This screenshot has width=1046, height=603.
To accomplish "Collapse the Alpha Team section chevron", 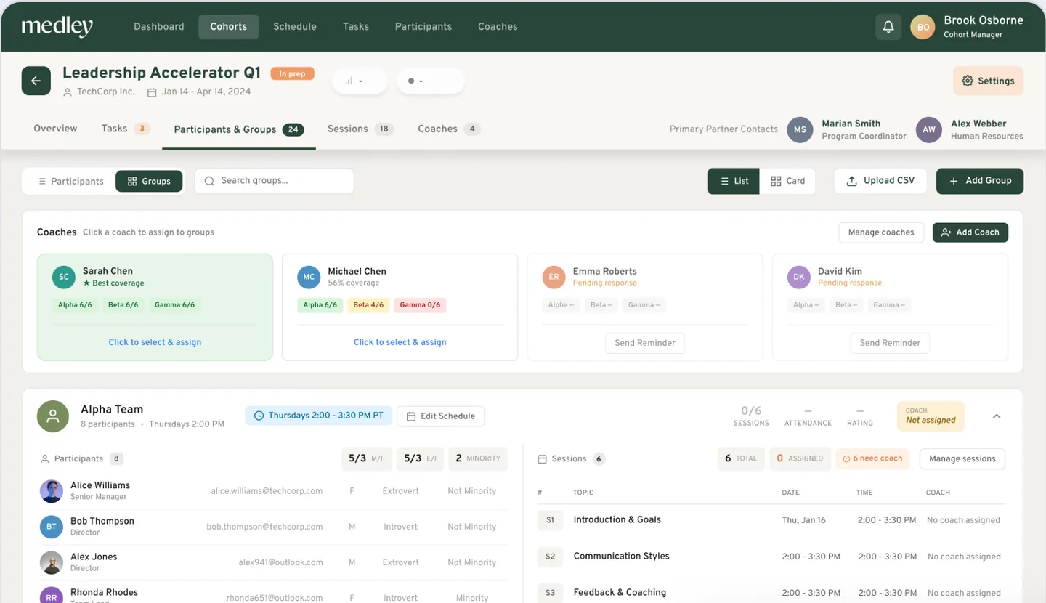I will coord(997,416).
